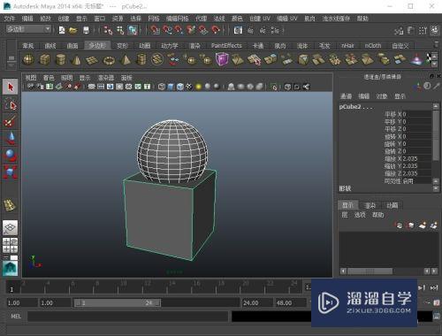Toggle Make Live magnet at row end
This screenshot has width=442, height=336.
click(x=216, y=30)
